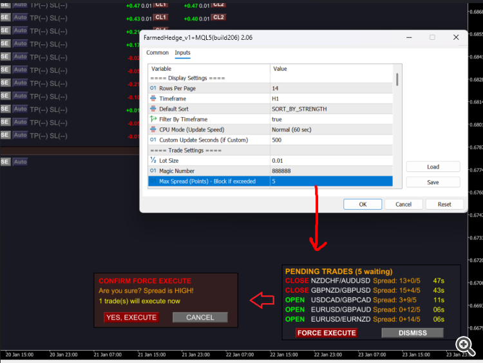This screenshot has width=483, height=363.
Task: Click the Rows Per Page value 14
Action: (331, 88)
